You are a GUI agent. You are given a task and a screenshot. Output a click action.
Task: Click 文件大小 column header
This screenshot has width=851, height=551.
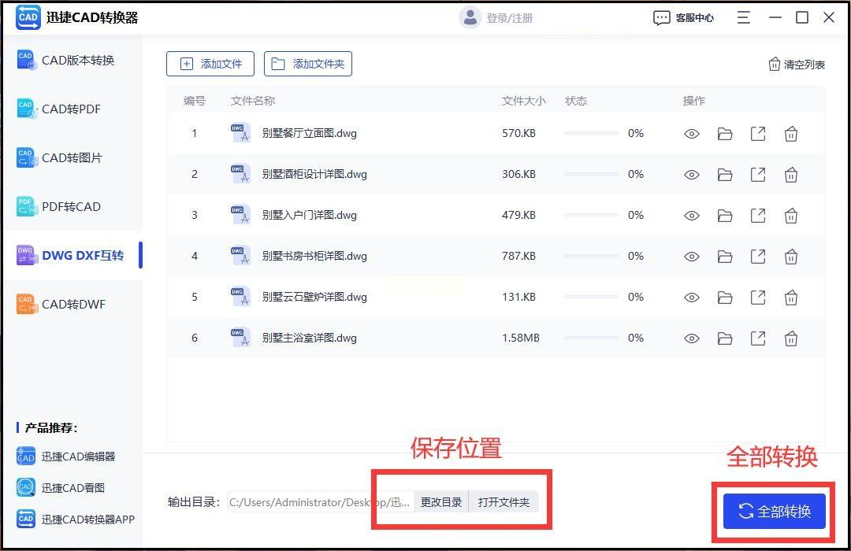[524, 101]
